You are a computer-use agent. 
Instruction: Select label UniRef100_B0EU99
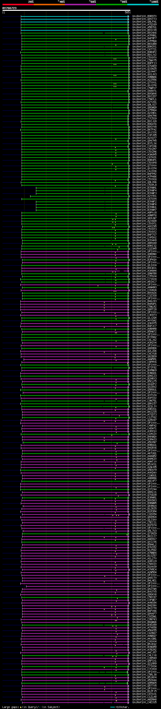pyautogui.click(x=144, y=625)
